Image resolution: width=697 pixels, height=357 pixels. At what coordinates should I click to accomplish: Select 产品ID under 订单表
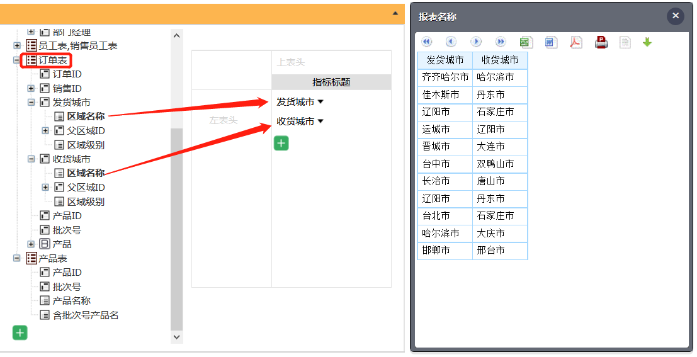tap(67, 215)
